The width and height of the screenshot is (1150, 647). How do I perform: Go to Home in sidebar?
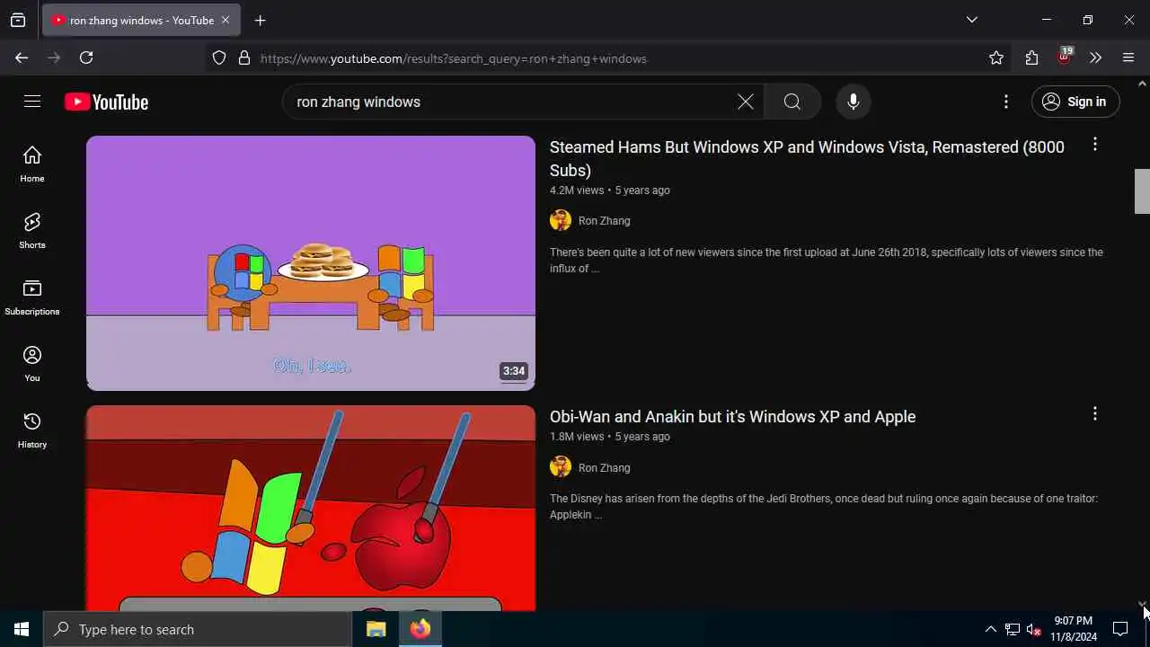(x=32, y=164)
